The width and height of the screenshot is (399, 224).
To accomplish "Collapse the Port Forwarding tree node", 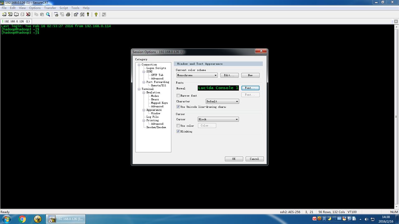I will [x=144, y=82].
